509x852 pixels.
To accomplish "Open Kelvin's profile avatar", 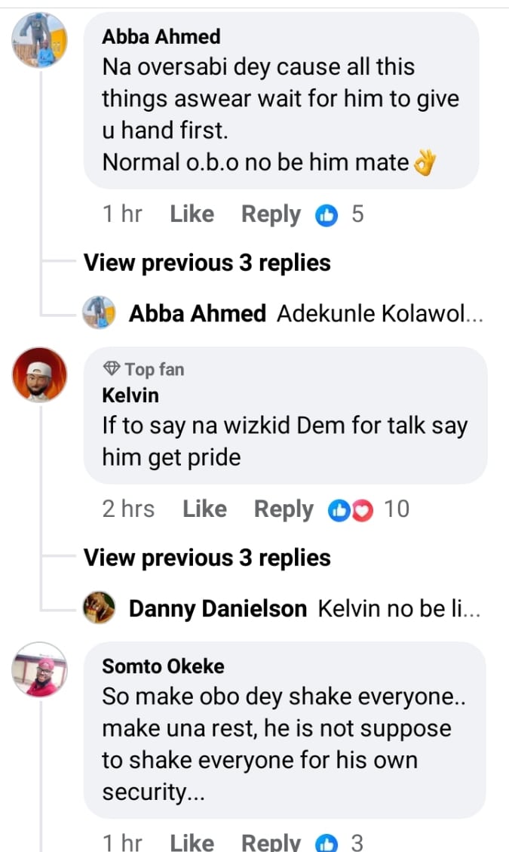I will tap(41, 377).
